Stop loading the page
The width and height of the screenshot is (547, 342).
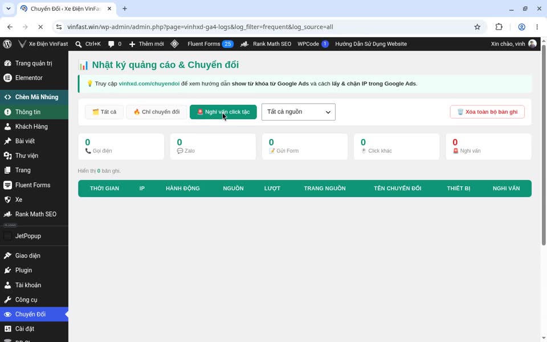[x=40, y=27]
